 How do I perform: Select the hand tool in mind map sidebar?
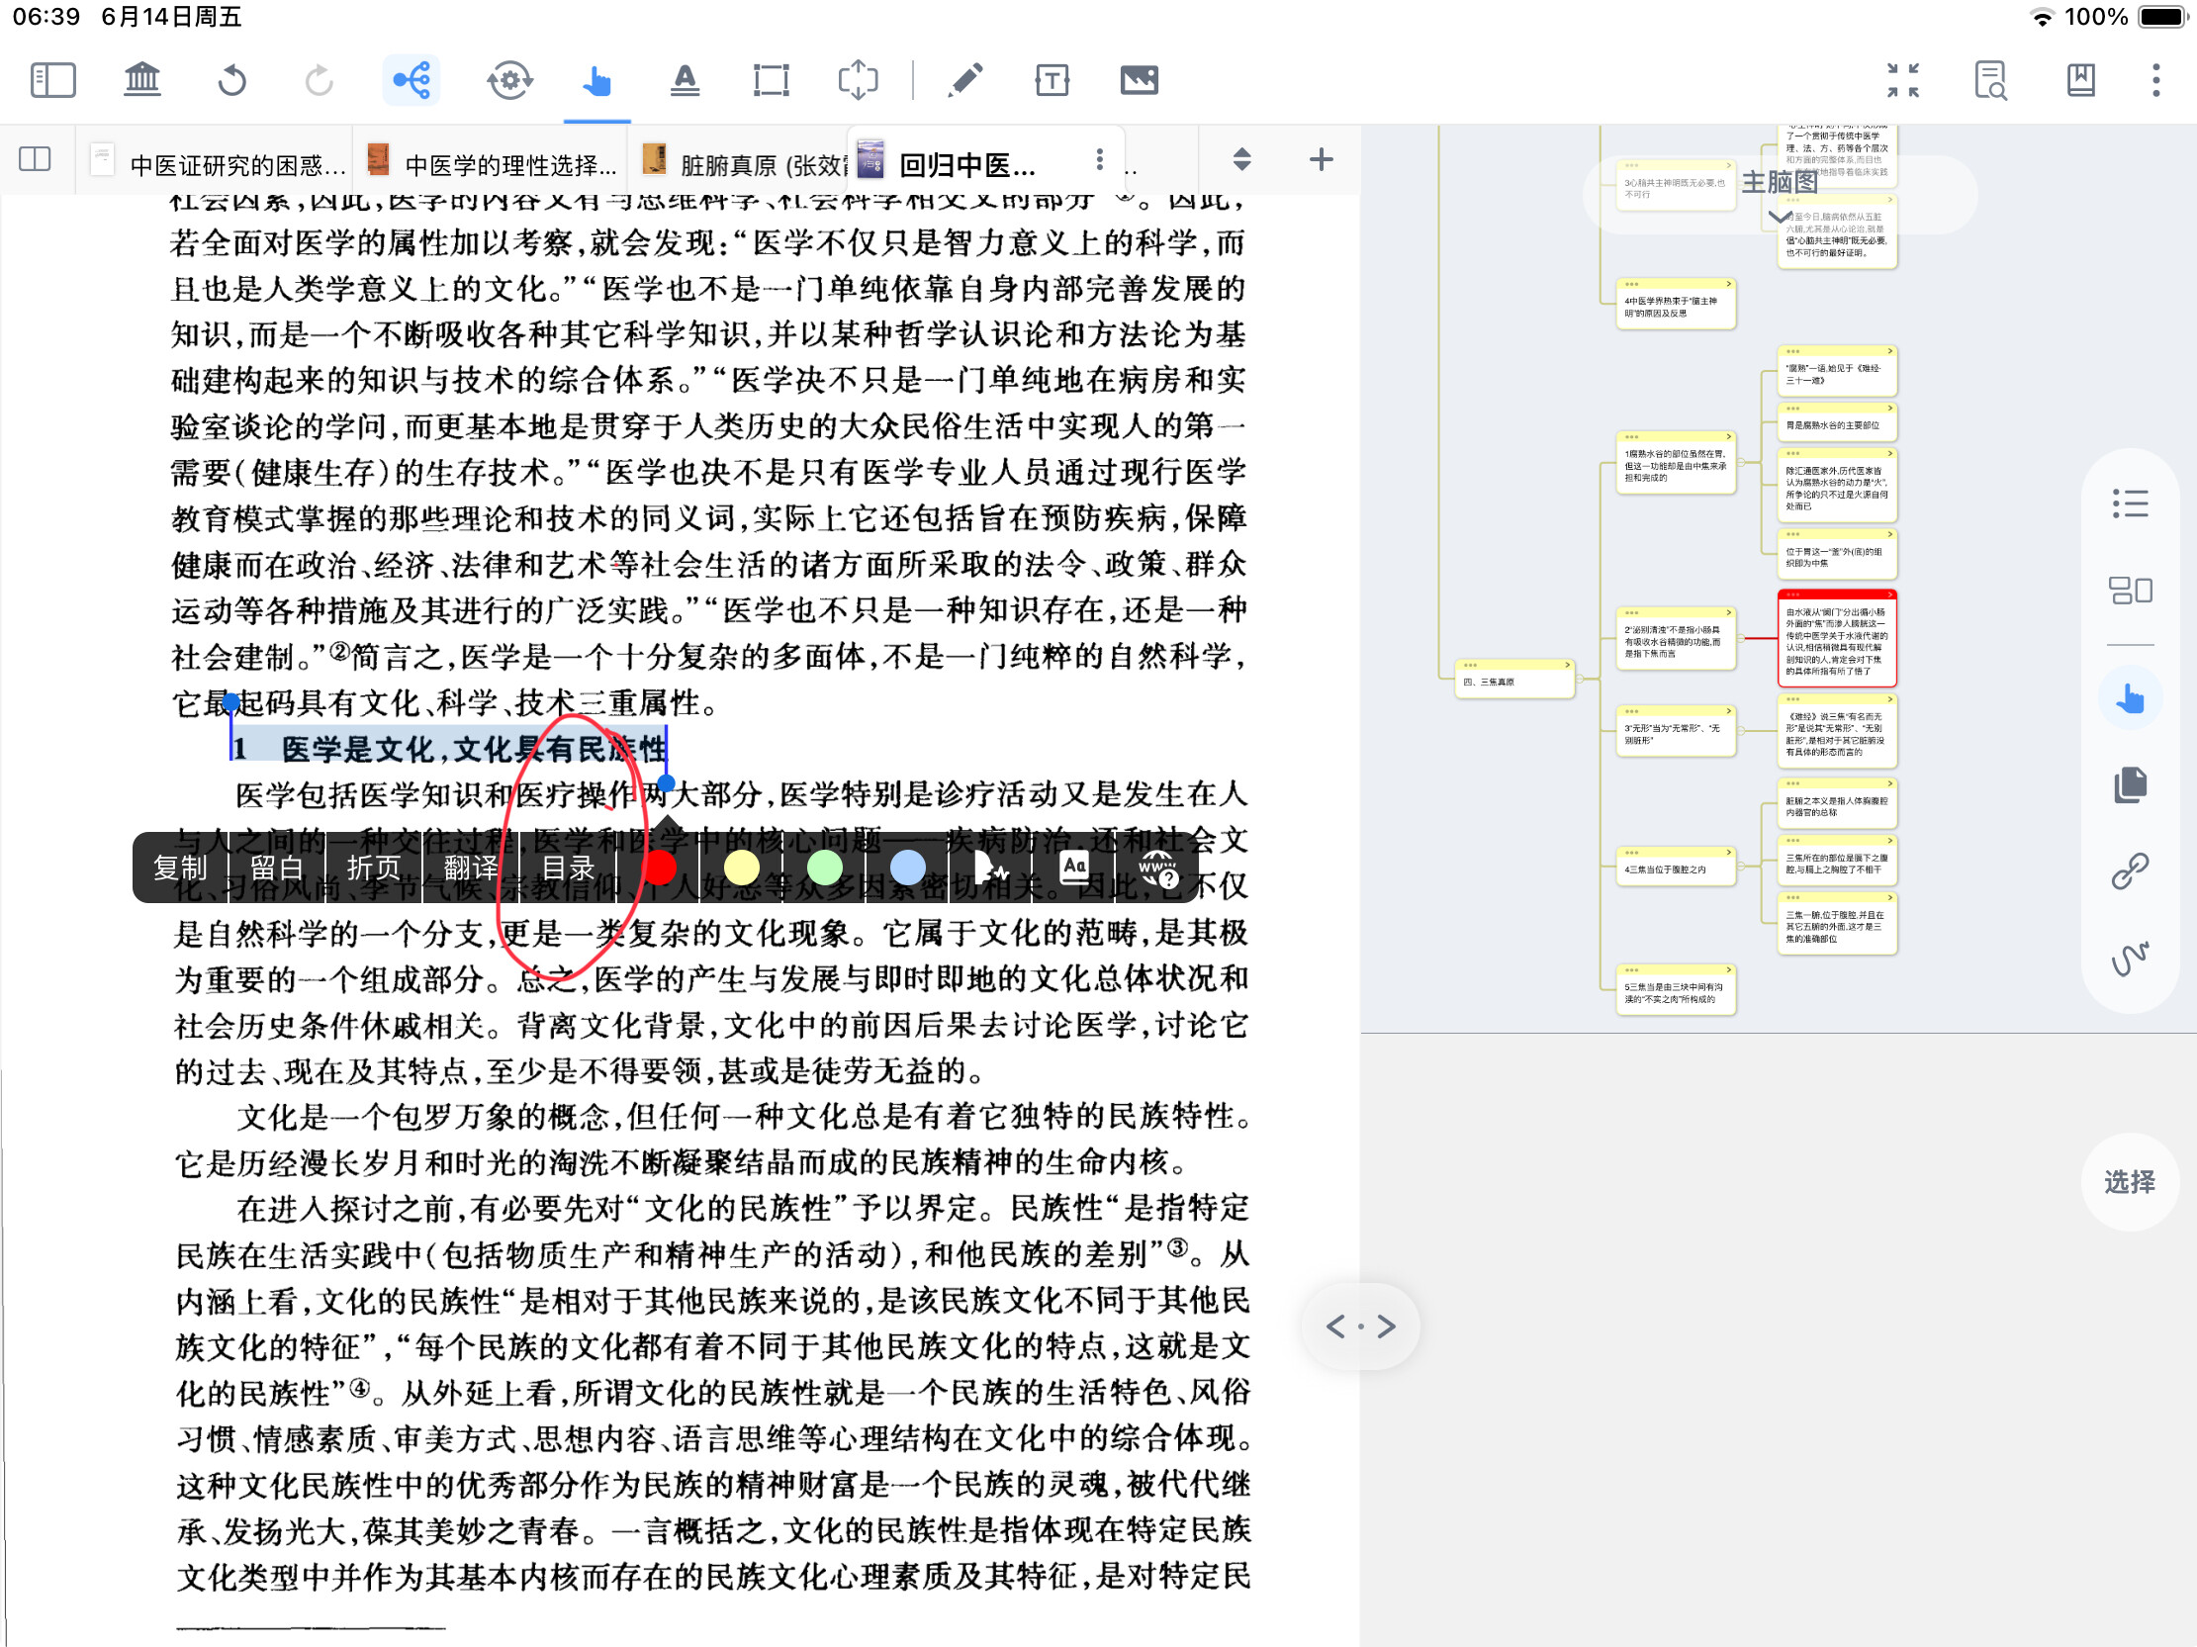click(x=2130, y=699)
